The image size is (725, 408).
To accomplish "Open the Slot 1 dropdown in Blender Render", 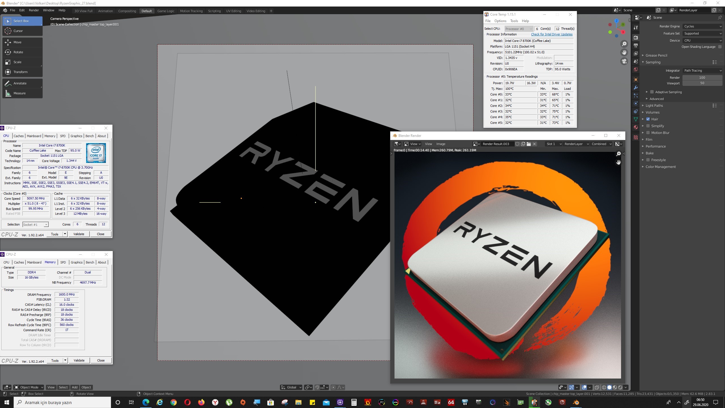I will pyautogui.click(x=554, y=144).
